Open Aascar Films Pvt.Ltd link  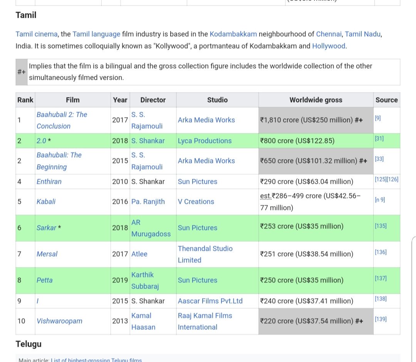[210, 301]
